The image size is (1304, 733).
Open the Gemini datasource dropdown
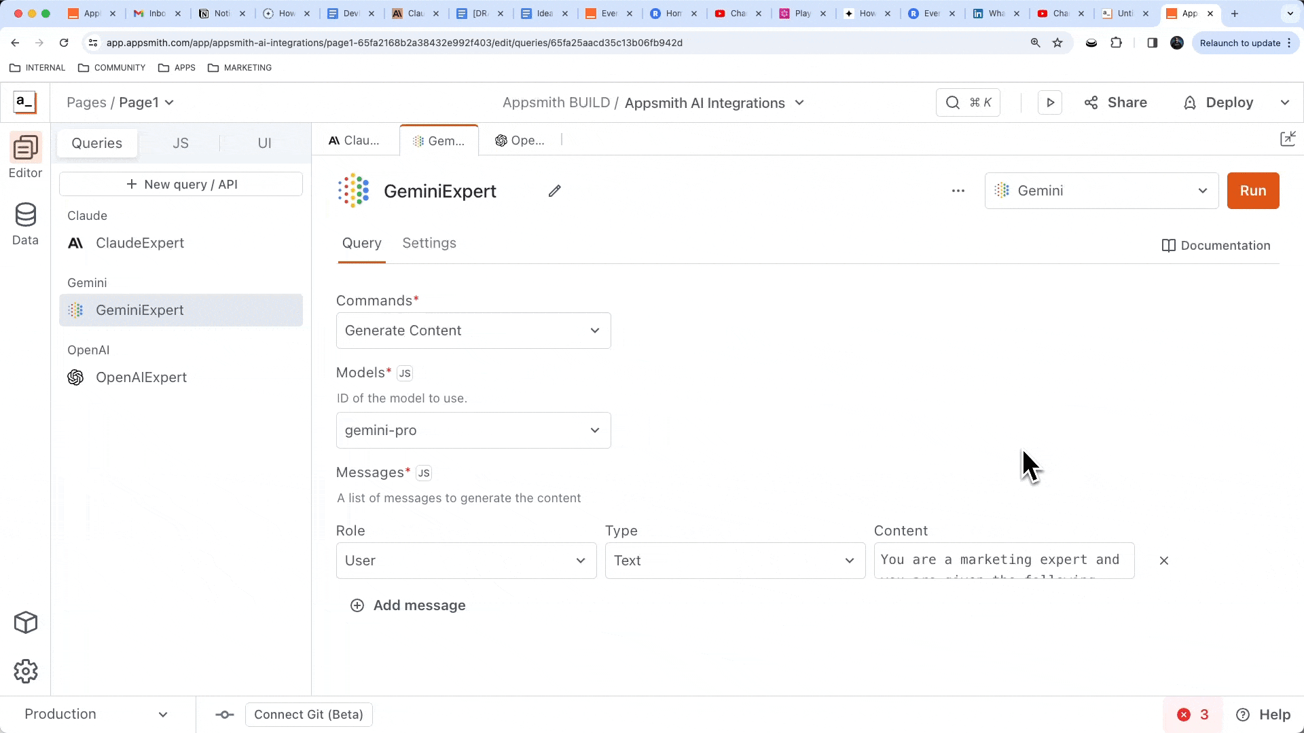[x=1101, y=191]
